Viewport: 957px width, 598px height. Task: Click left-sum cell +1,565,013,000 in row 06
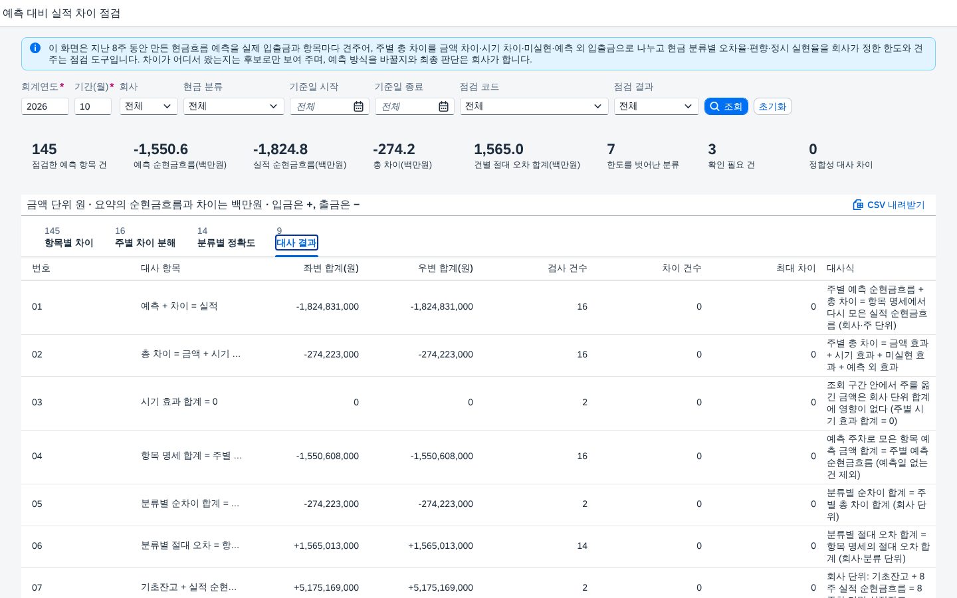click(326, 546)
